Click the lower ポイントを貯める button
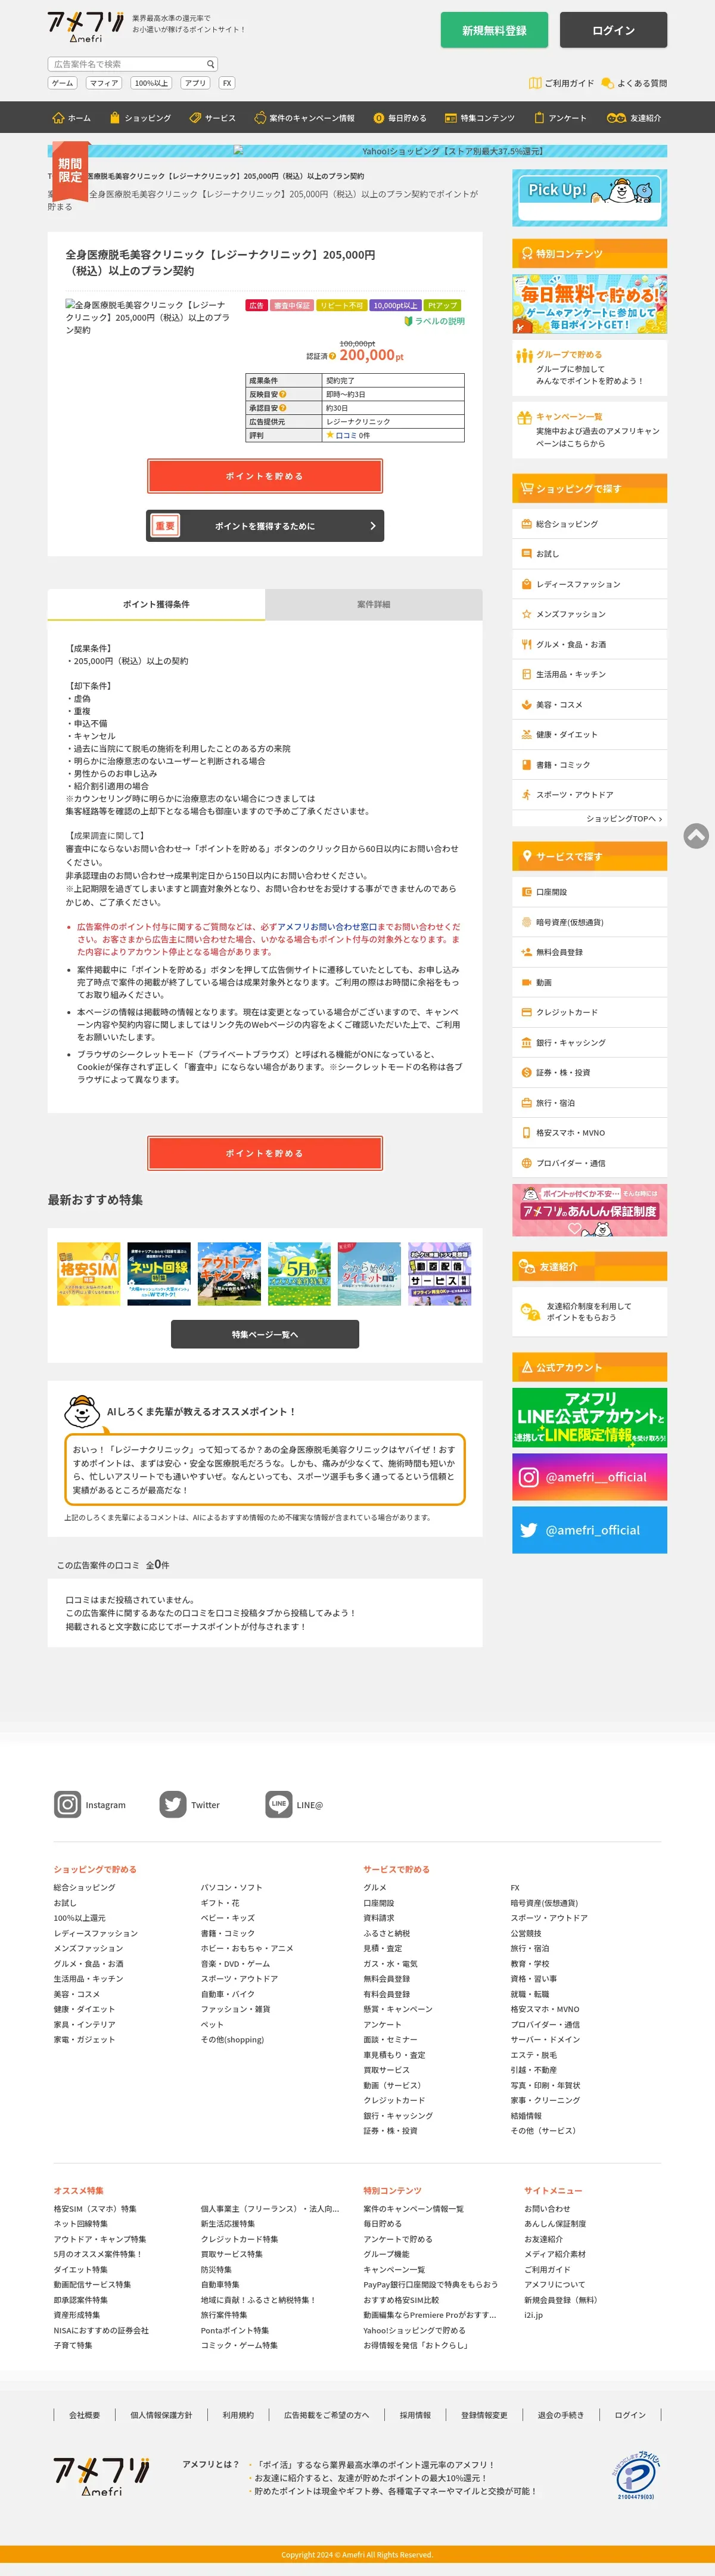Viewport: 715px width, 2576px height. 265,1153
